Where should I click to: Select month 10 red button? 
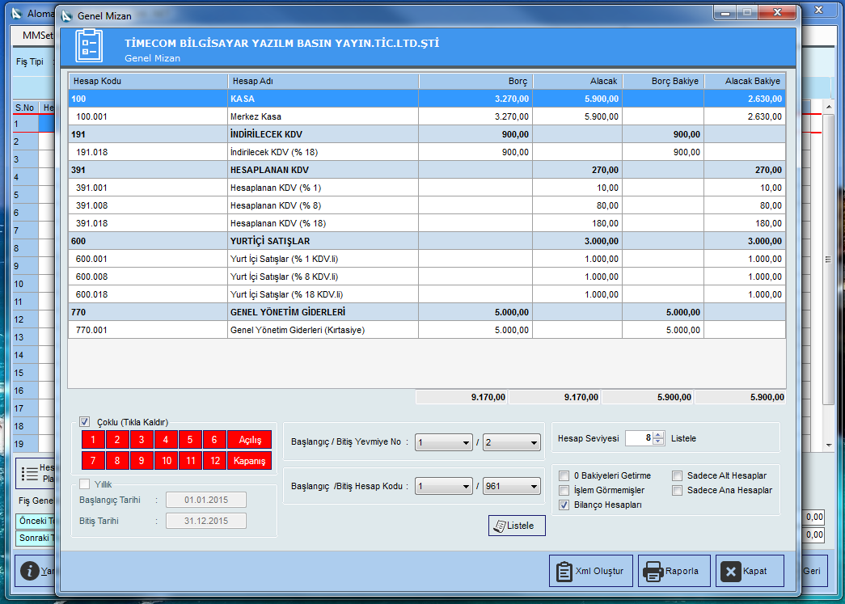[167, 461]
